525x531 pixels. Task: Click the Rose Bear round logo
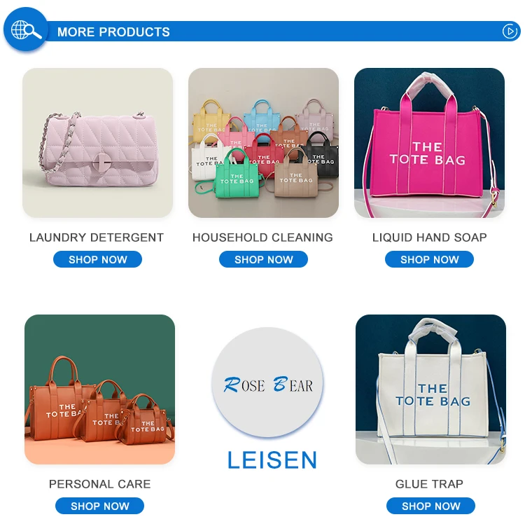pos(267,382)
